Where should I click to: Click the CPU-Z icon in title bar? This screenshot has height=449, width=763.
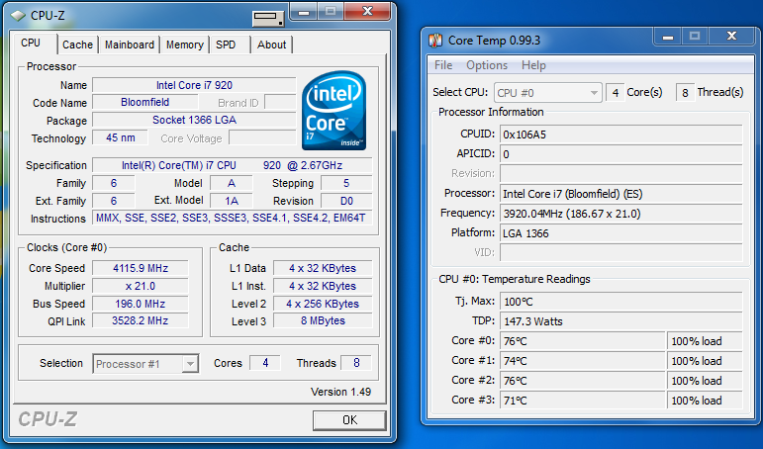coord(18,15)
